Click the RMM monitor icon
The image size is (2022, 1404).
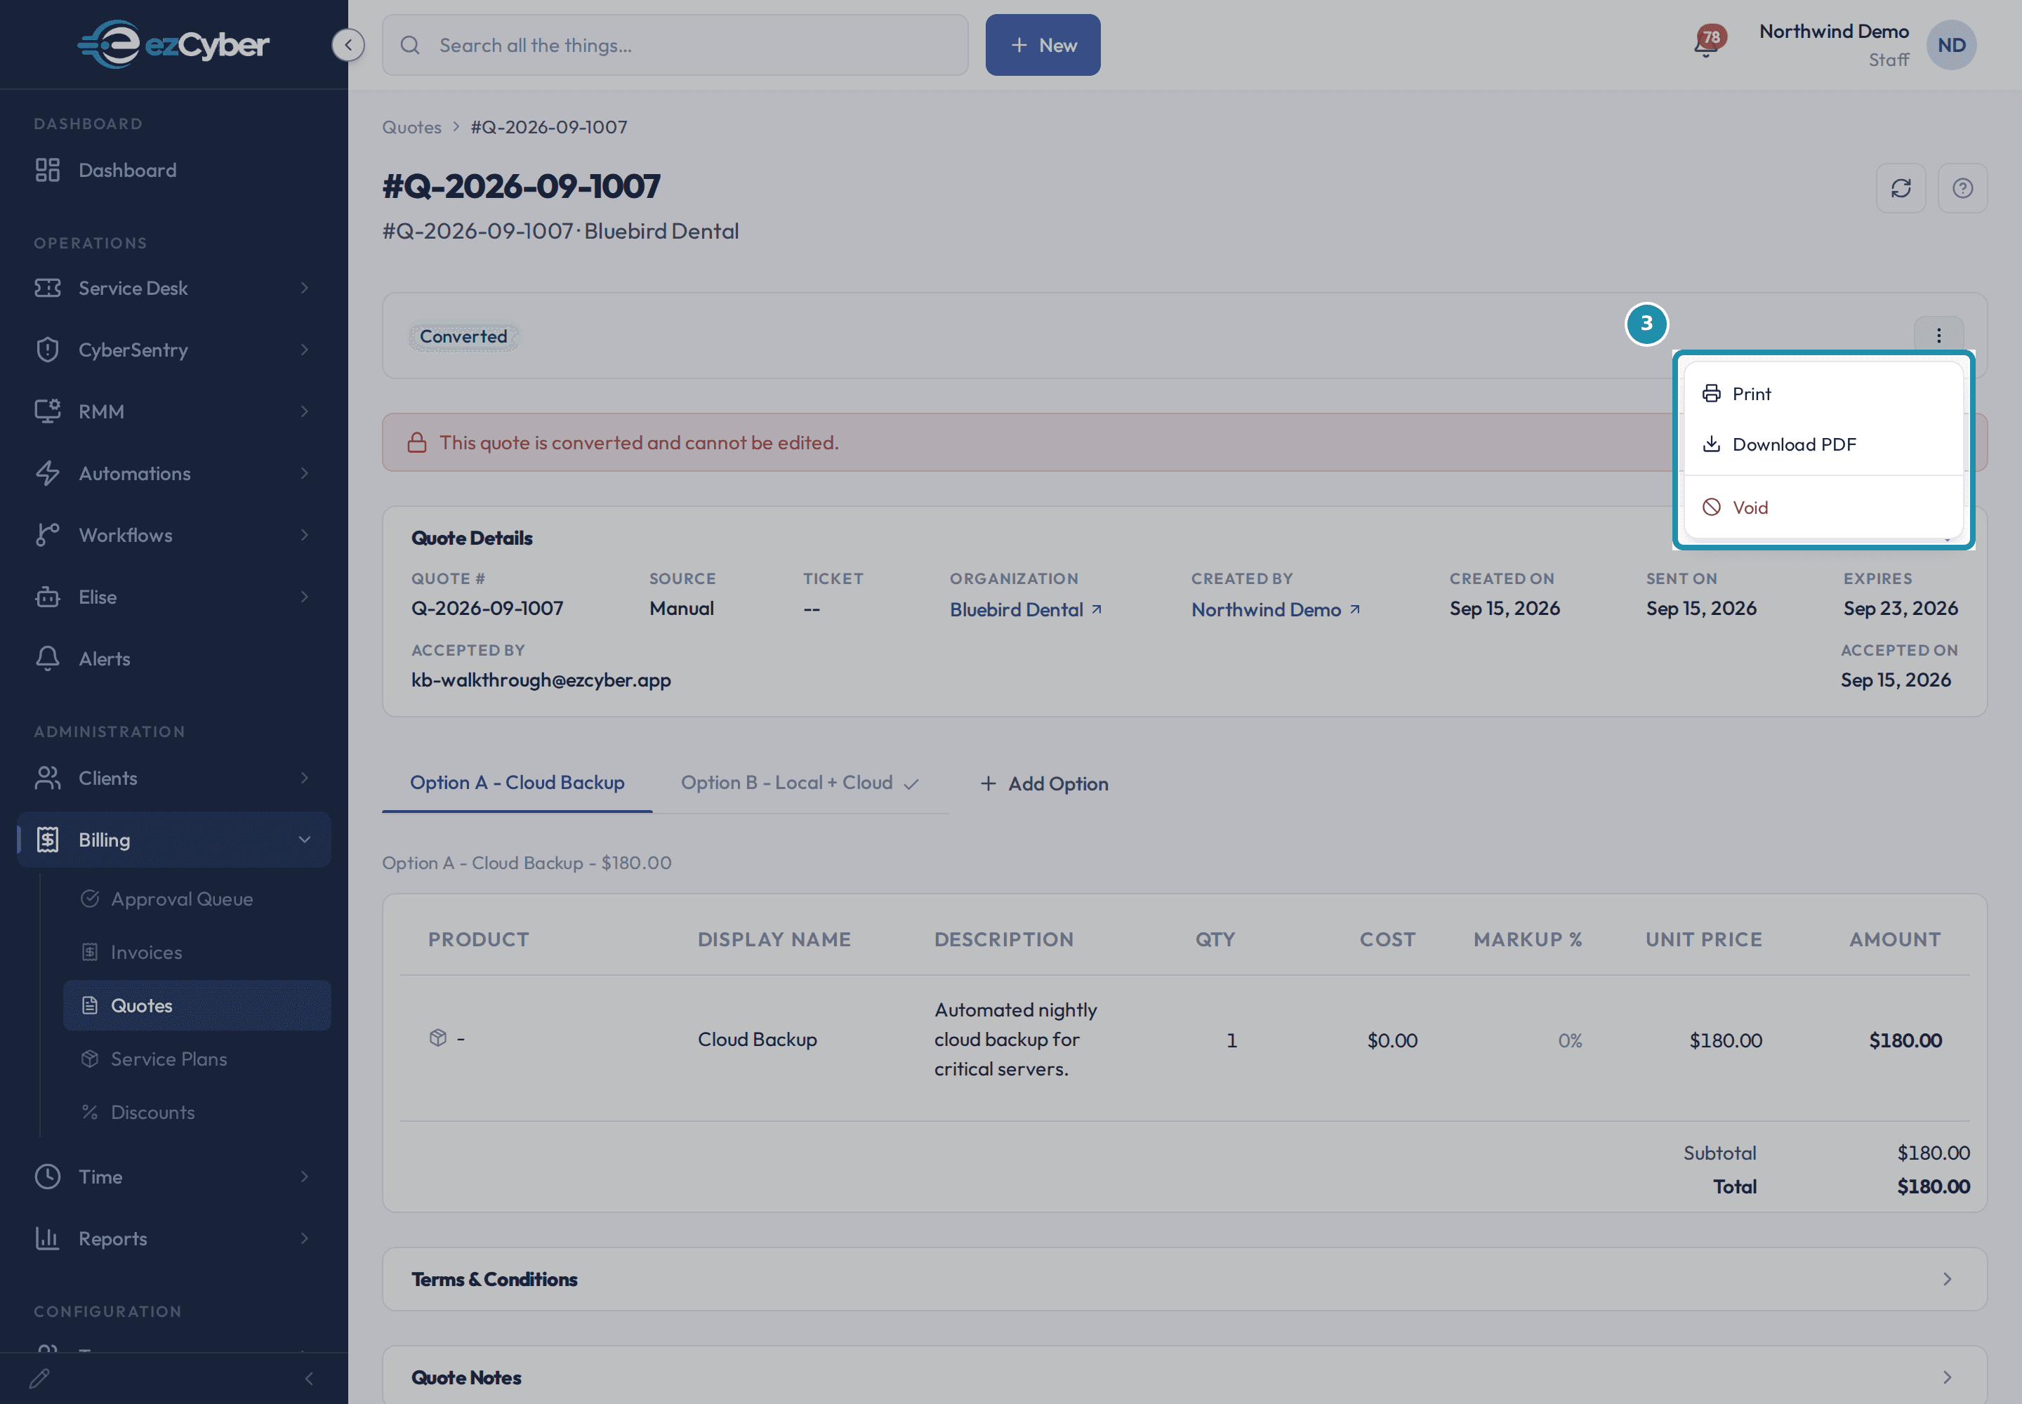[48, 411]
